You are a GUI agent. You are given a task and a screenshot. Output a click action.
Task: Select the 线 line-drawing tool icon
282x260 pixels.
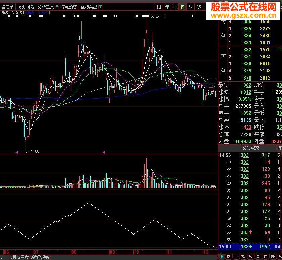tap(190, 7)
